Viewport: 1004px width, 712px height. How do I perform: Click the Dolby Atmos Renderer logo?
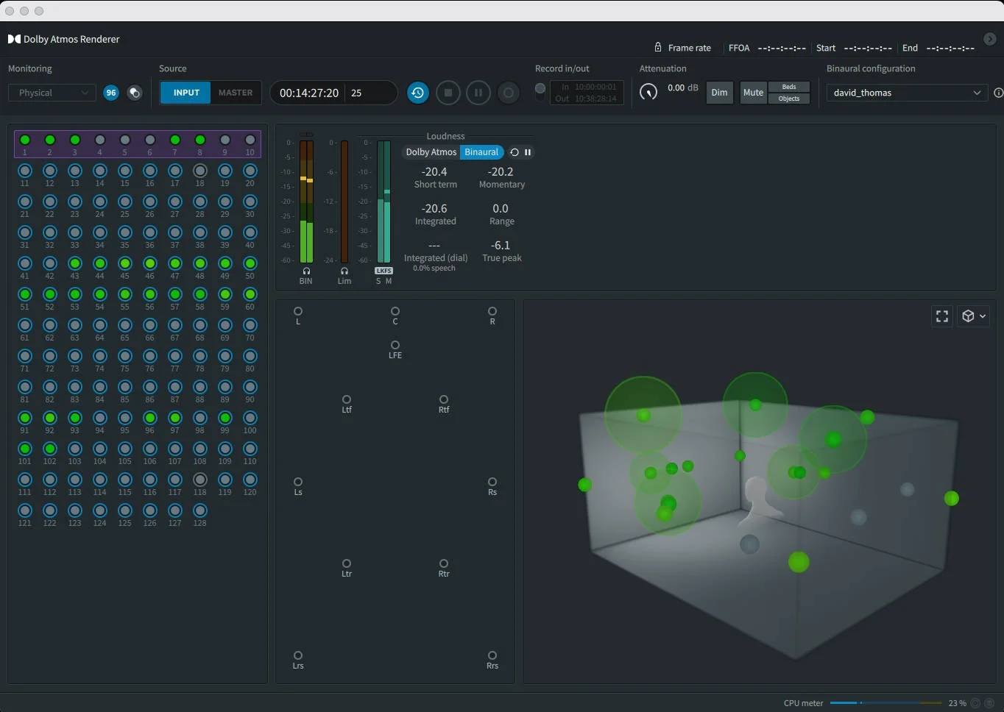pyautogui.click(x=14, y=39)
